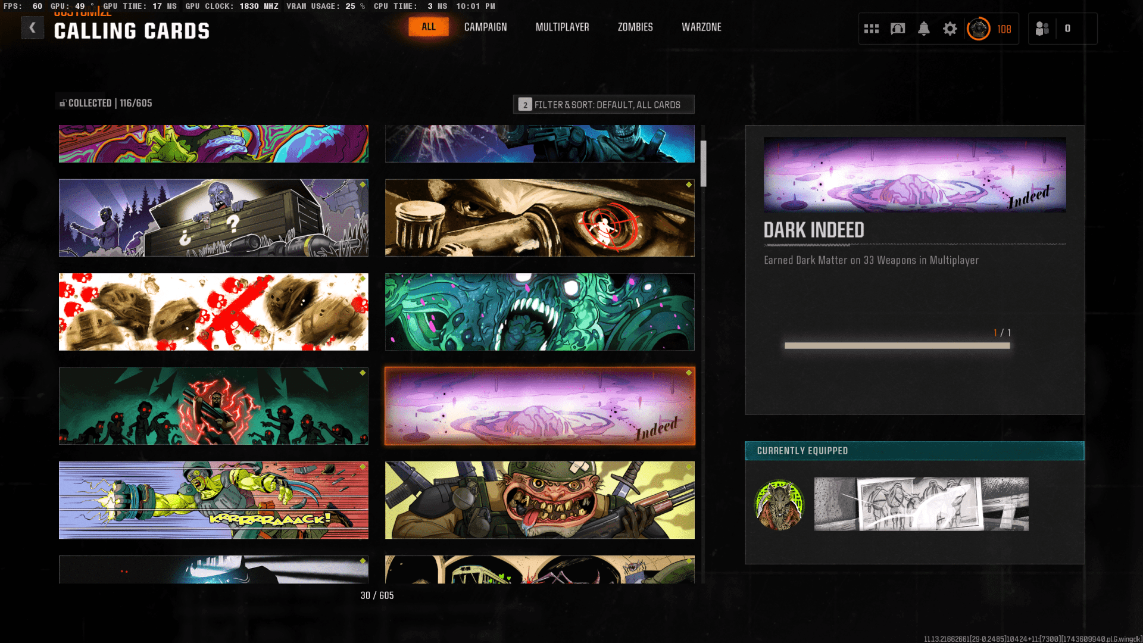Click the calling card list scrollbar
Image resolution: width=1143 pixels, height=643 pixels.
[x=703, y=164]
